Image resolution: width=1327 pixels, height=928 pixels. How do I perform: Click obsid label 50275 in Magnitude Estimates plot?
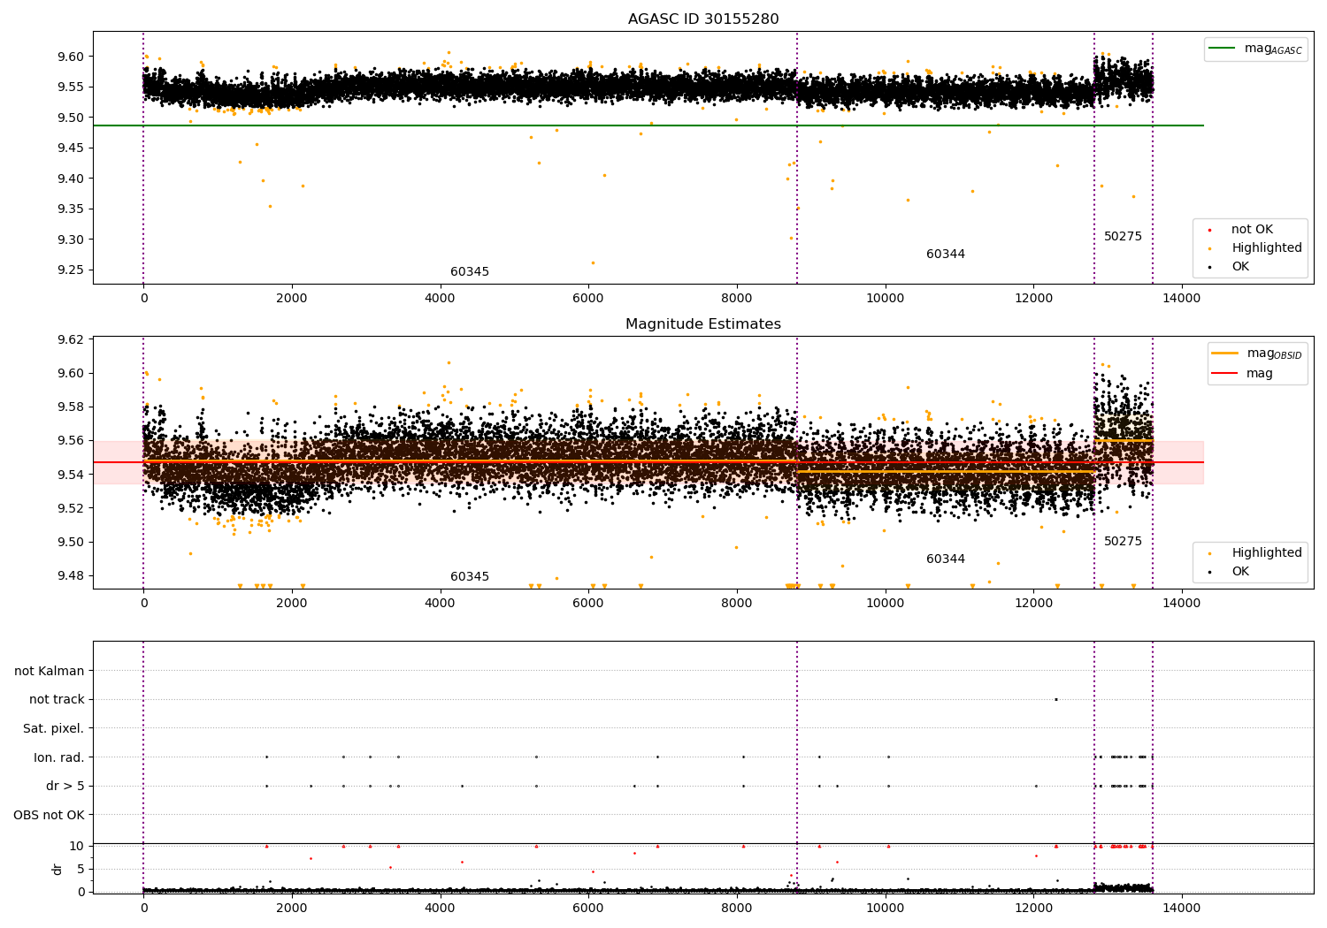1123,542
